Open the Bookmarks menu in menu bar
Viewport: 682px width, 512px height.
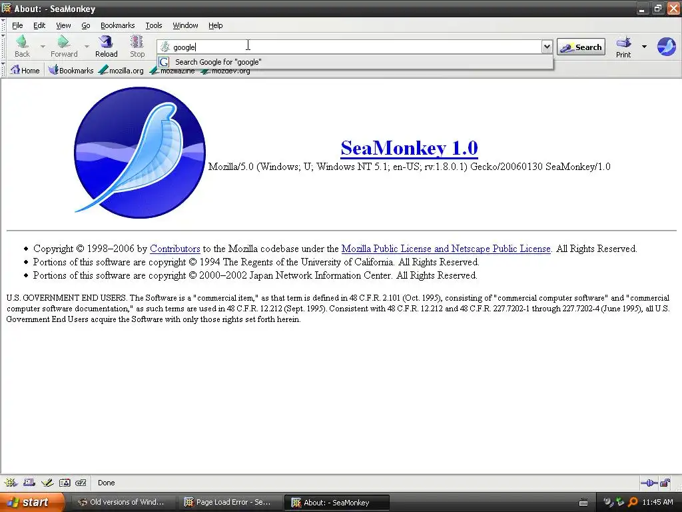(117, 25)
